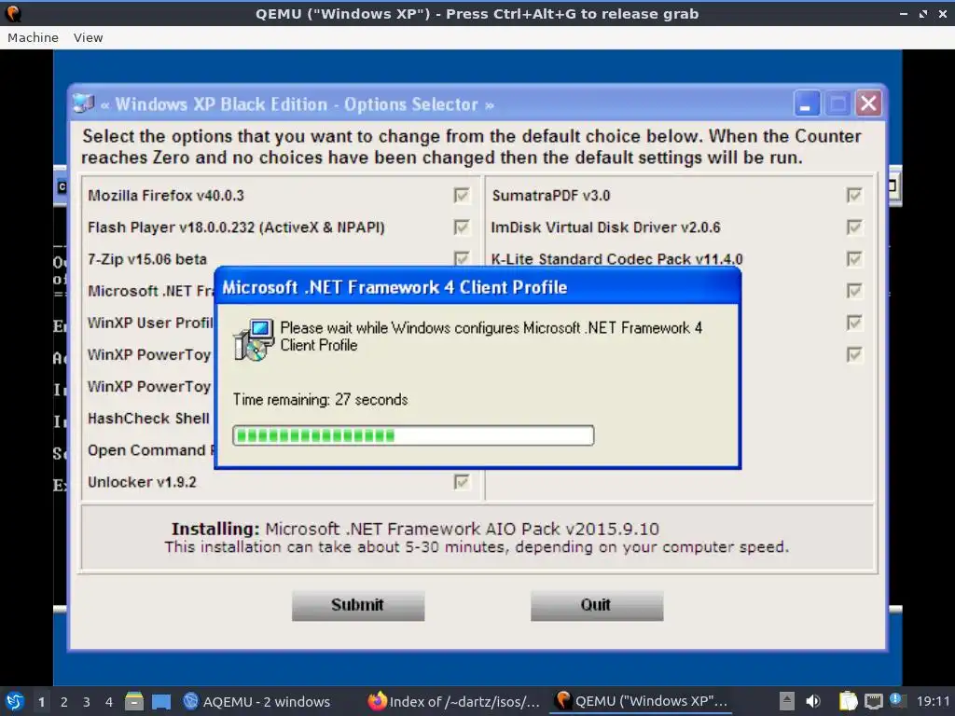Minimize the QEMU host window
The image size is (955, 716).
click(904, 13)
